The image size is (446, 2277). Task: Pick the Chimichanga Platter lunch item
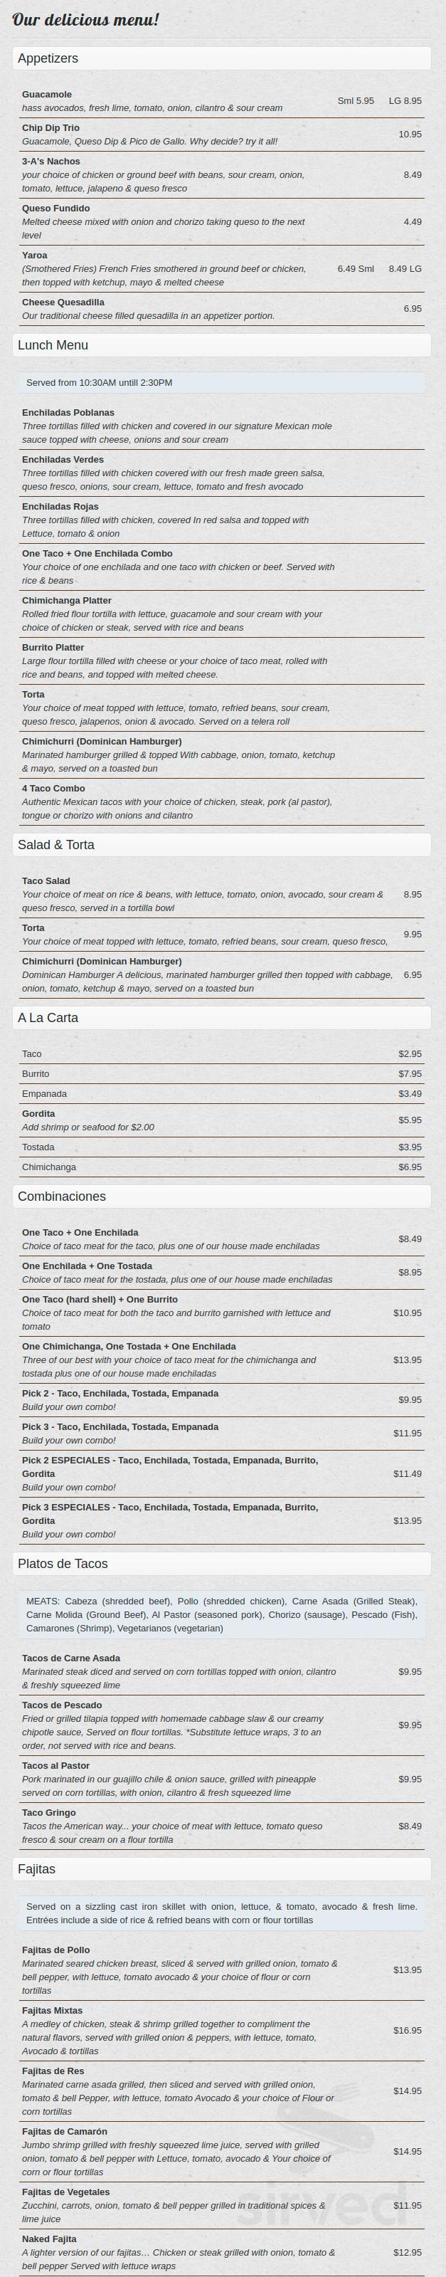tap(66, 601)
